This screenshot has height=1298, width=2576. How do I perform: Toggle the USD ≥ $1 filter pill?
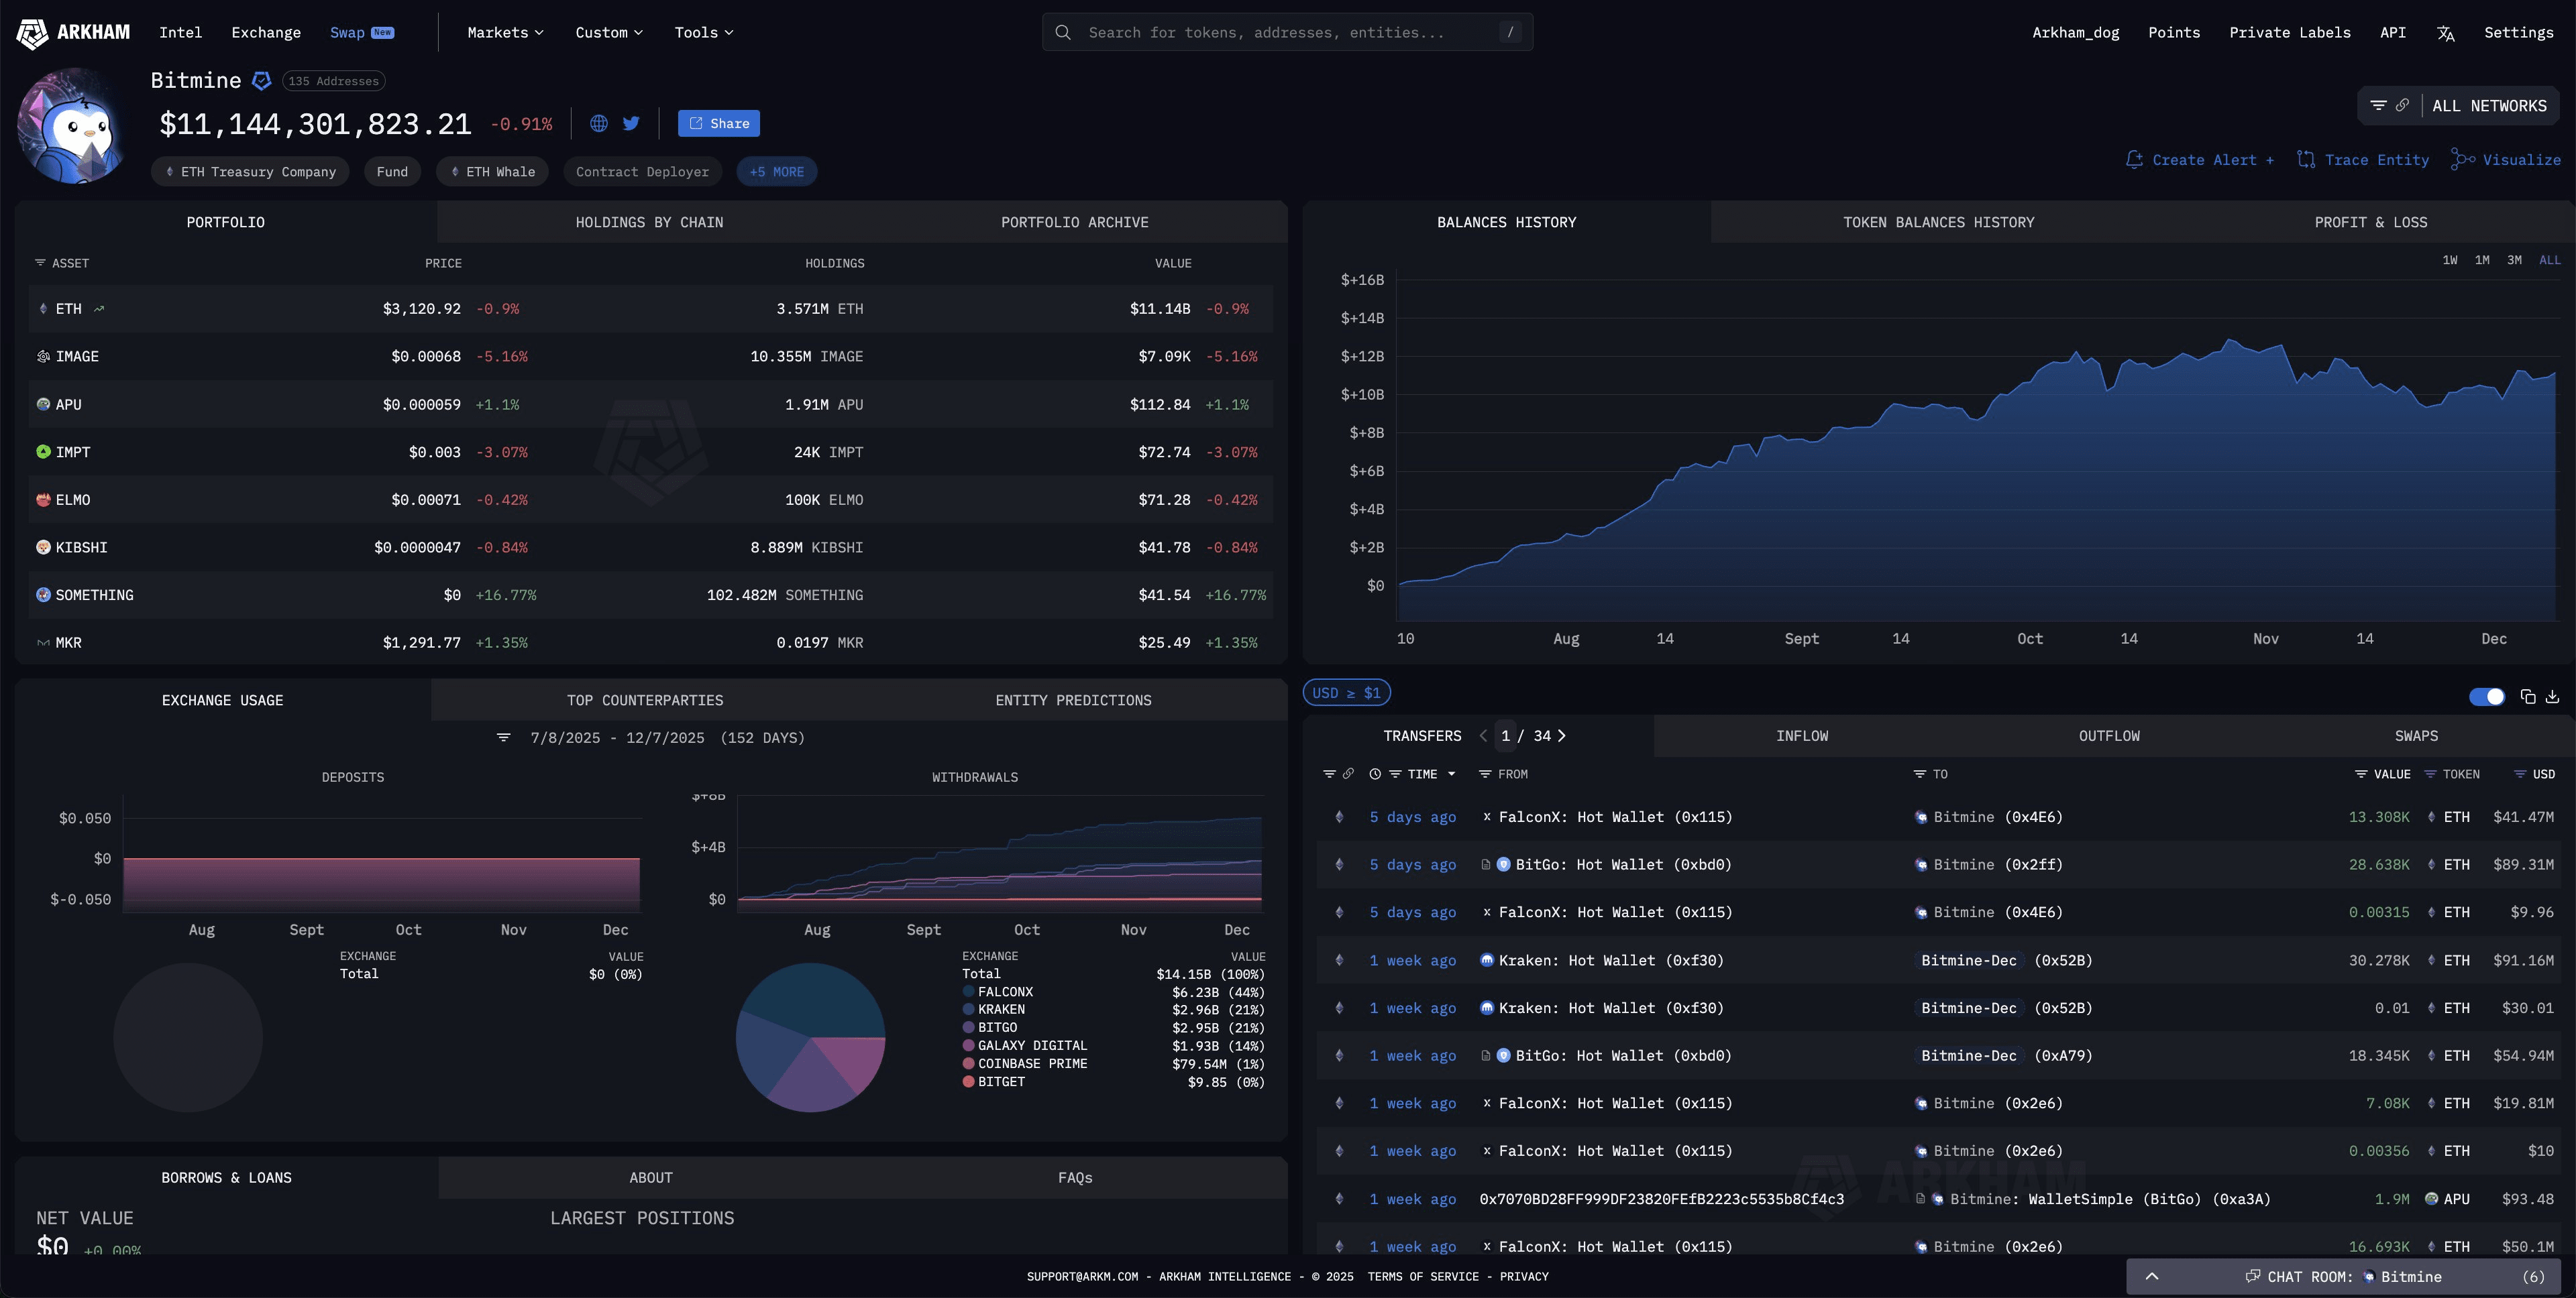(1346, 693)
